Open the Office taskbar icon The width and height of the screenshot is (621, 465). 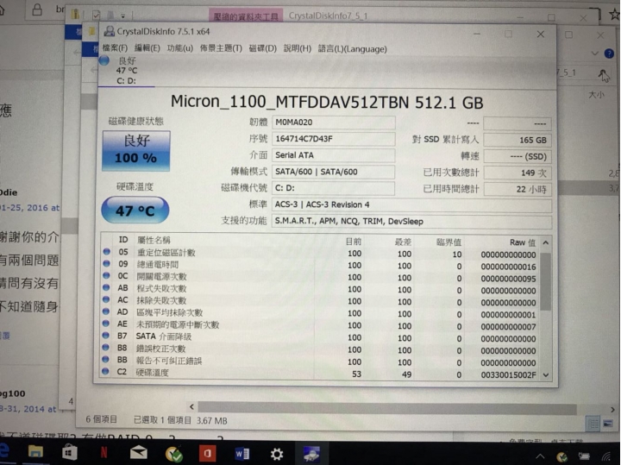[207, 454]
